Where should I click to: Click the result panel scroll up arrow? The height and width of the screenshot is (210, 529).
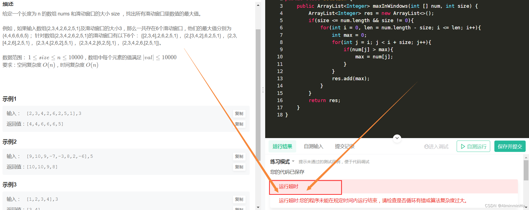pyautogui.click(x=526, y=157)
